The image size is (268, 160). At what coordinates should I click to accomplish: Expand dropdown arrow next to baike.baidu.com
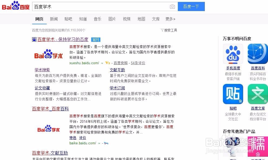pos(99,144)
